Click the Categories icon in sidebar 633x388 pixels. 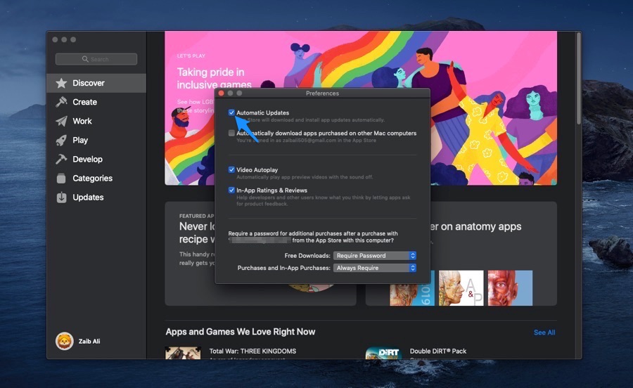point(61,179)
